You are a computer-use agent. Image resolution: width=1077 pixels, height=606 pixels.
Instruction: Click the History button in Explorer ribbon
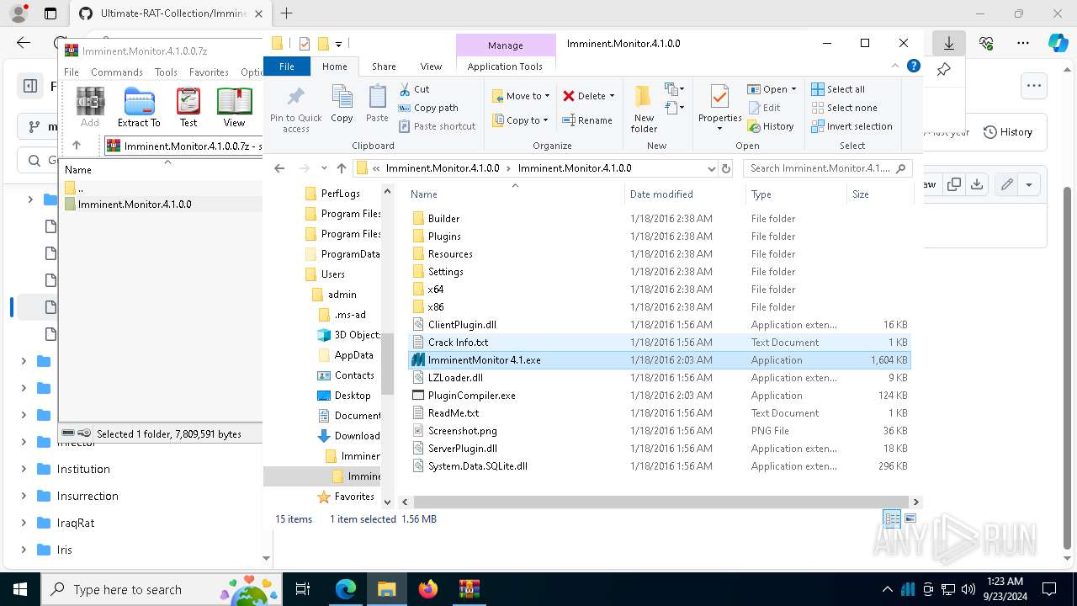[x=771, y=126]
